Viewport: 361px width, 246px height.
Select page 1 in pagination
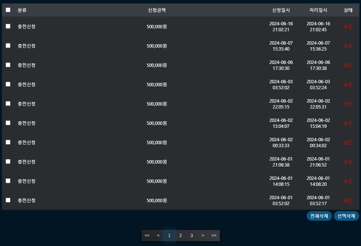(x=169, y=236)
